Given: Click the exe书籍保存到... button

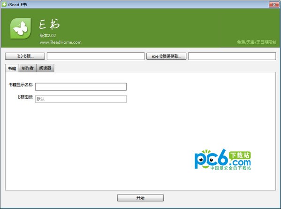Looking at the screenshot, I should 167,56.
